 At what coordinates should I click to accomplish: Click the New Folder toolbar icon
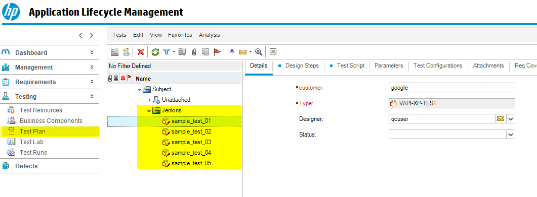pyautogui.click(x=115, y=52)
